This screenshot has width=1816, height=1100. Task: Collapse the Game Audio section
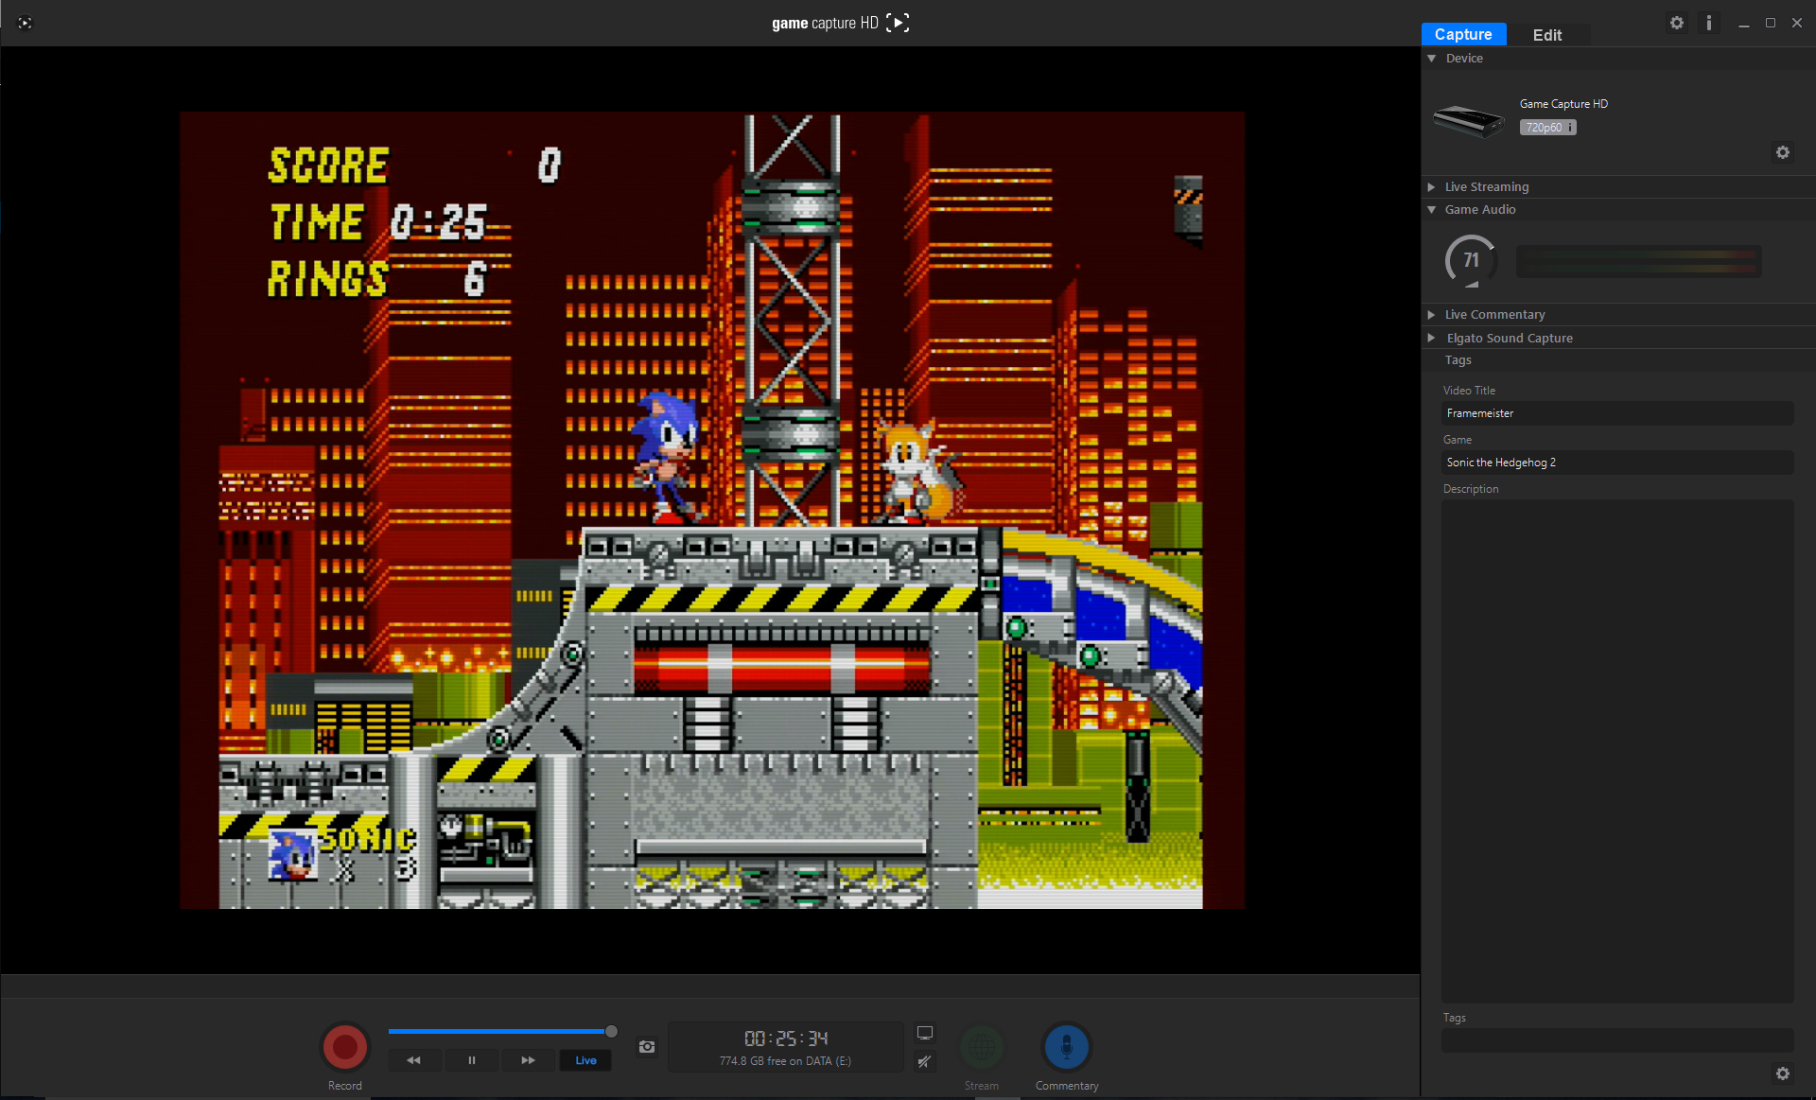[x=1432, y=210]
